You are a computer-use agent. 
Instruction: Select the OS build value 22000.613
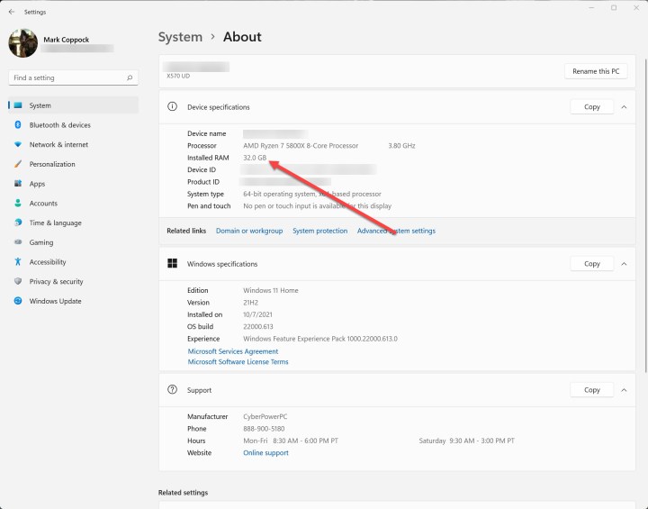[x=258, y=326]
